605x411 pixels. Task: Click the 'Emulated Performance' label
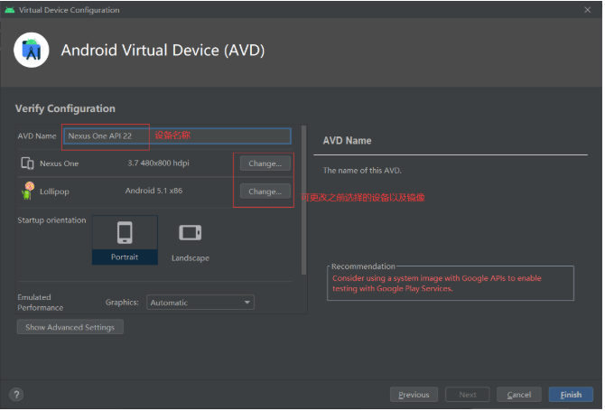[41, 303]
